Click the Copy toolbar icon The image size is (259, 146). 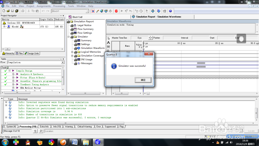point(33,11)
